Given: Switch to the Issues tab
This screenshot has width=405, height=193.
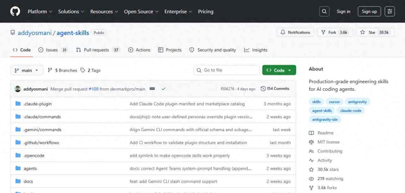Looking at the screenshot, I should [x=53, y=50].
